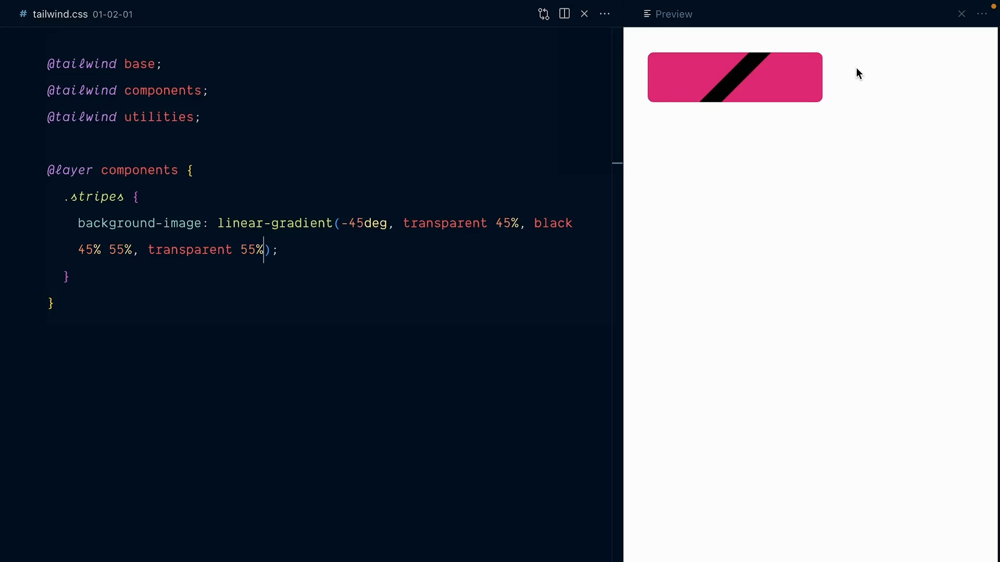Close the Preview panel tab
Image resolution: width=1000 pixels, height=562 pixels.
pyautogui.click(x=961, y=14)
